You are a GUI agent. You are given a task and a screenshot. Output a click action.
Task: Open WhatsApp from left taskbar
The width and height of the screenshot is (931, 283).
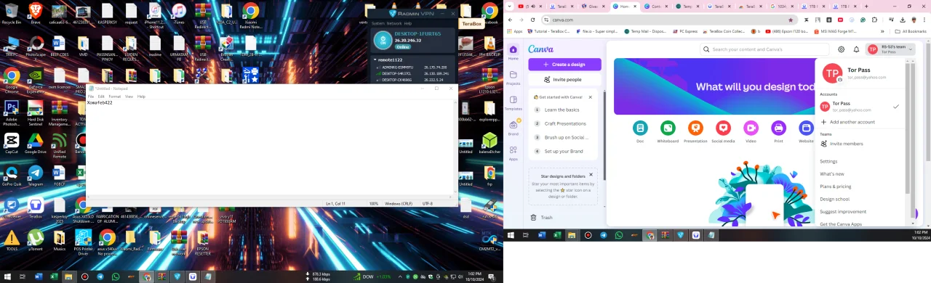[x=116, y=276]
